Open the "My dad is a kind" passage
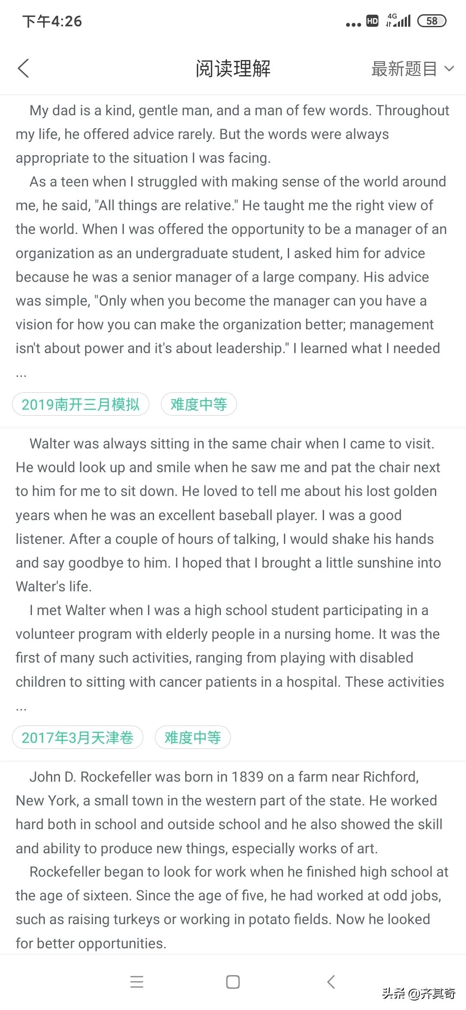The image size is (466, 1010). point(232,229)
